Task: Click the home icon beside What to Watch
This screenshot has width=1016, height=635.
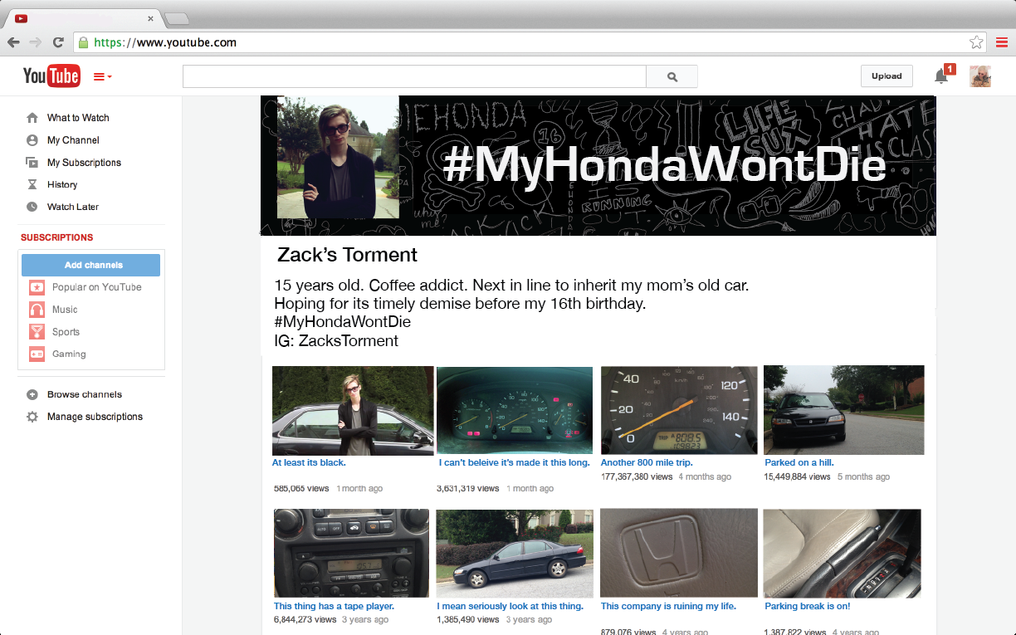Action: (x=32, y=118)
